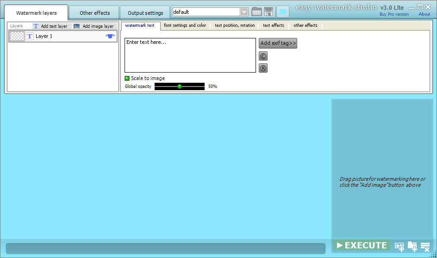Open profile with the folder icon

[256, 12]
